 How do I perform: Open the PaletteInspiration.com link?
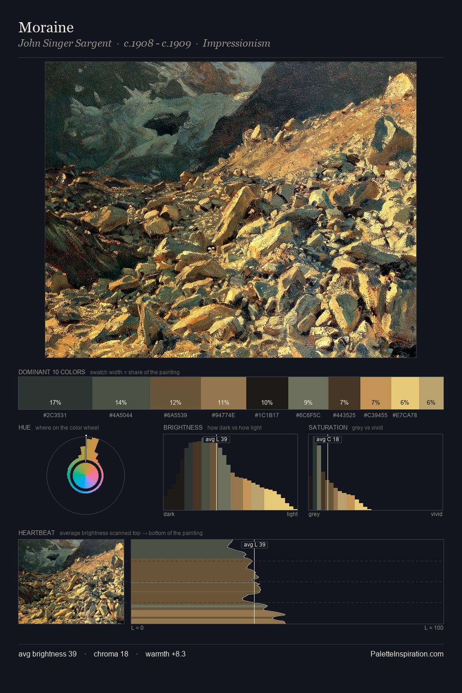[407, 654]
